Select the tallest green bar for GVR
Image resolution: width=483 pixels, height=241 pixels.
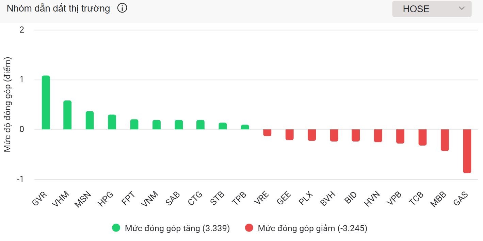click(46, 102)
